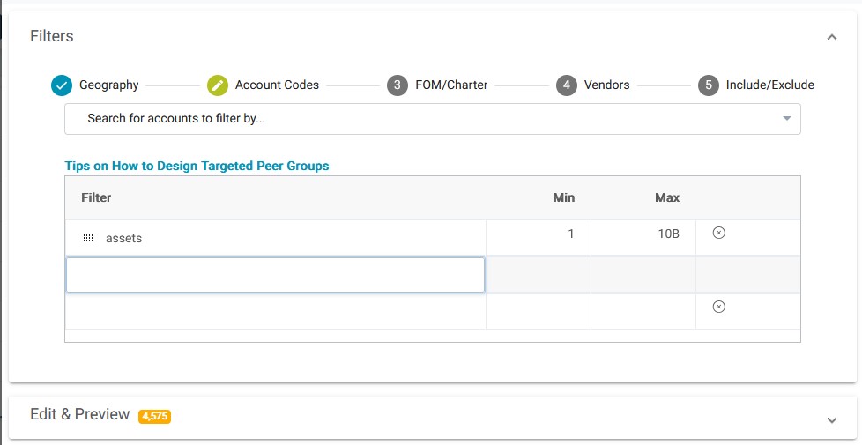Expand the Edit & Preview section

click(x=831, y=420)
